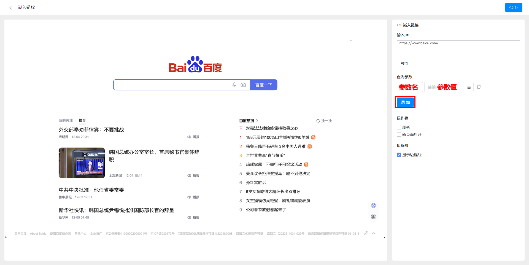Image resolution: width=529 pixels, height=265 pixels.
Task: Click the accessibility icon in the footer
Action: tap(366, 233)
